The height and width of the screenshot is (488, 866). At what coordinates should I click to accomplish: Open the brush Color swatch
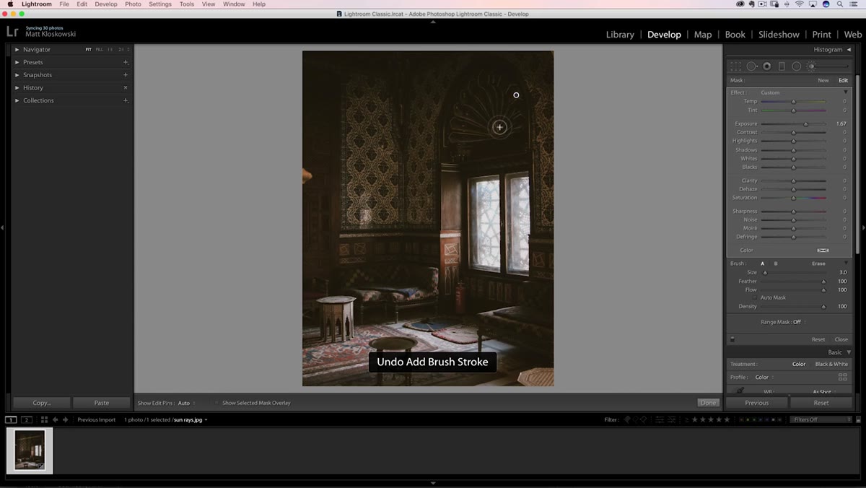823,250
